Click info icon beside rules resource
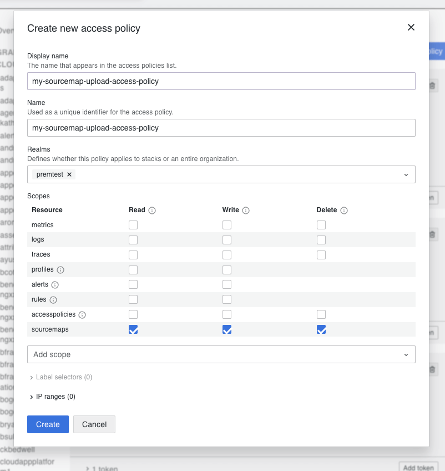 click(x=53, y=299)
